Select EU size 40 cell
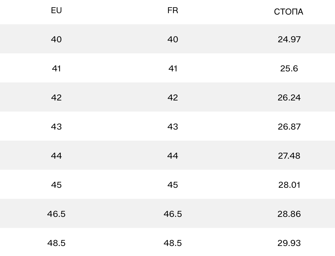Screen dimensions: 335x256 (x=56, y=39)
